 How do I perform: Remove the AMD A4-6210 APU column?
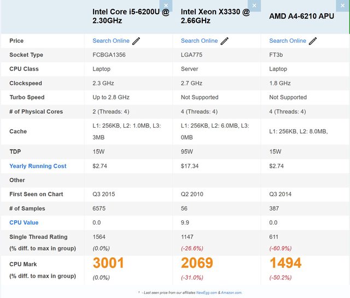point(344,5)
